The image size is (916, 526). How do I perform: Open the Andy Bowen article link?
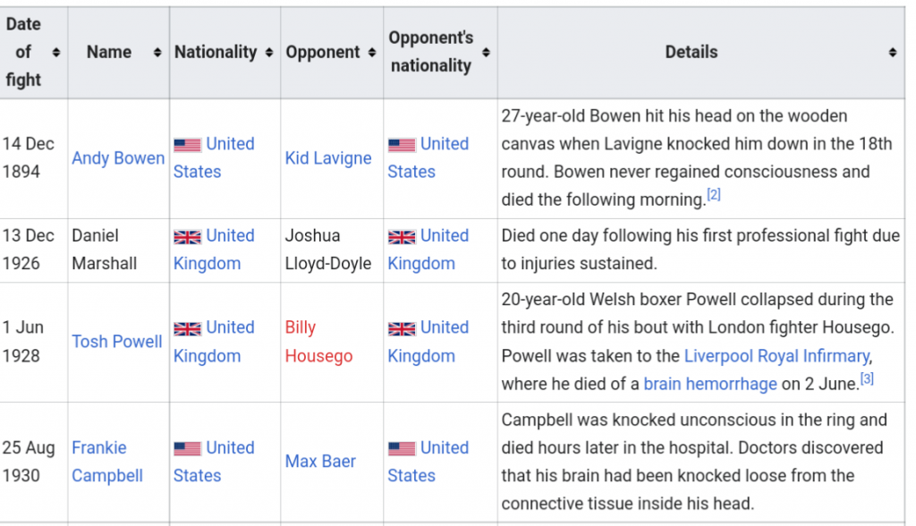point(118,157)
